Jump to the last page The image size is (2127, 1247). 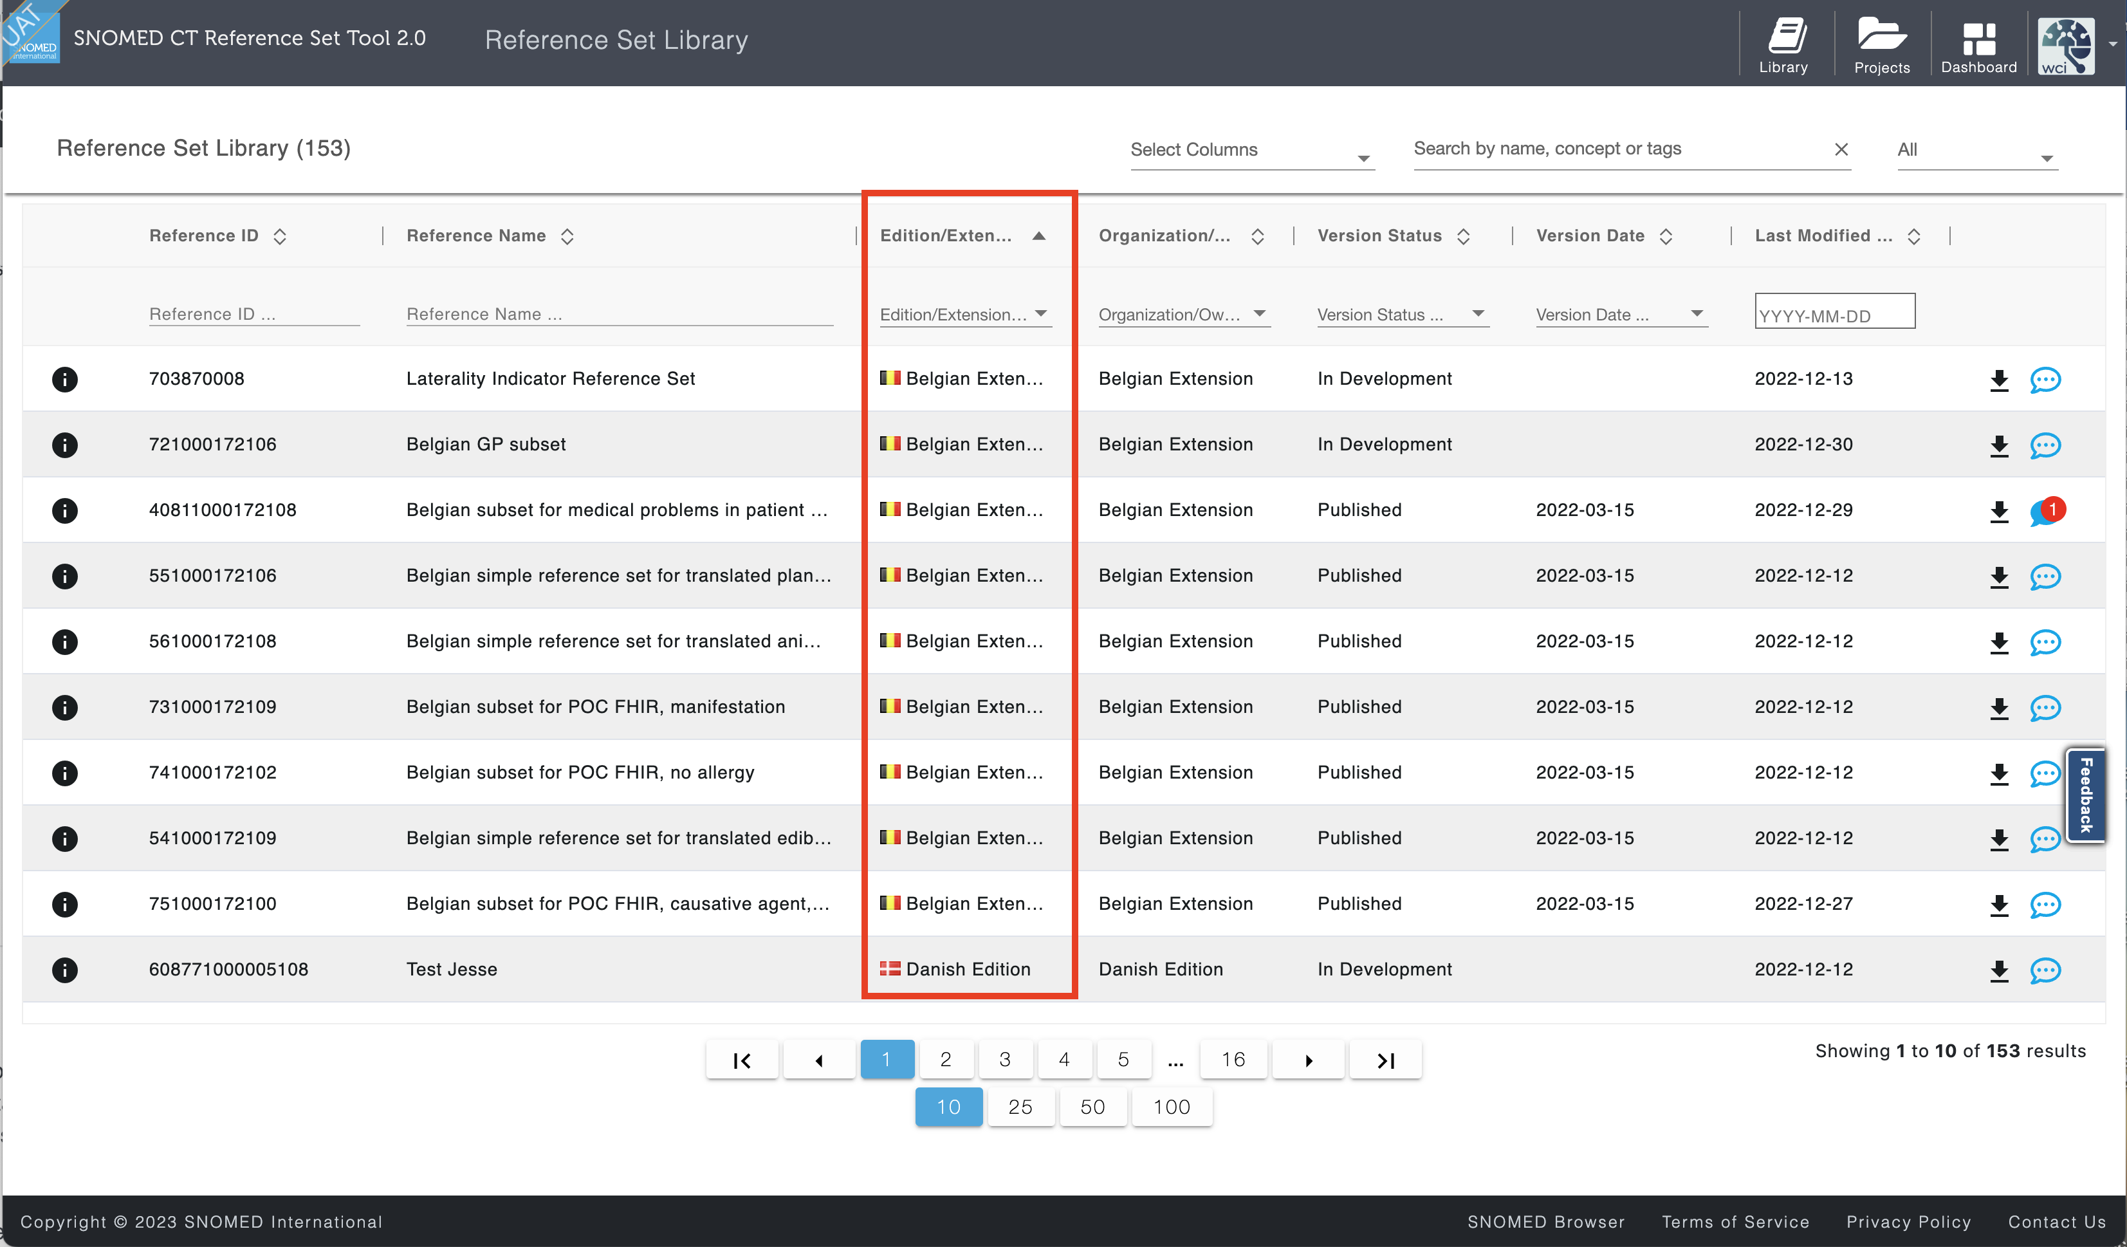[1385, 1060]
